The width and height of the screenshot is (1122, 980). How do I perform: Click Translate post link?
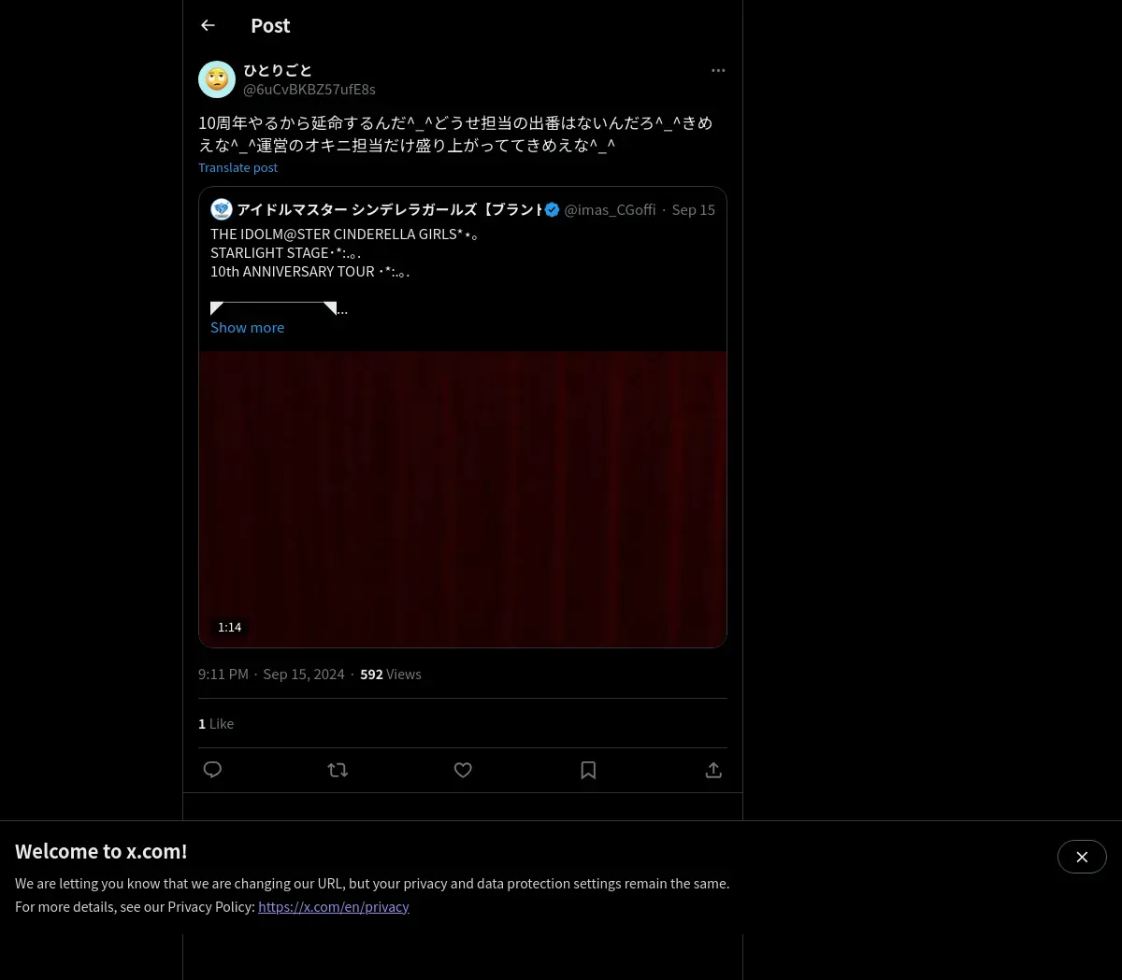click(x=237, y=167)
